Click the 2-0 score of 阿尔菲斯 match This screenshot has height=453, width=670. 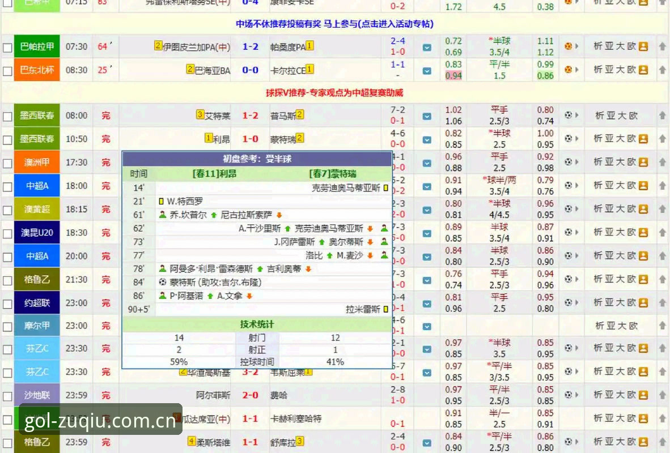[251, 395]
